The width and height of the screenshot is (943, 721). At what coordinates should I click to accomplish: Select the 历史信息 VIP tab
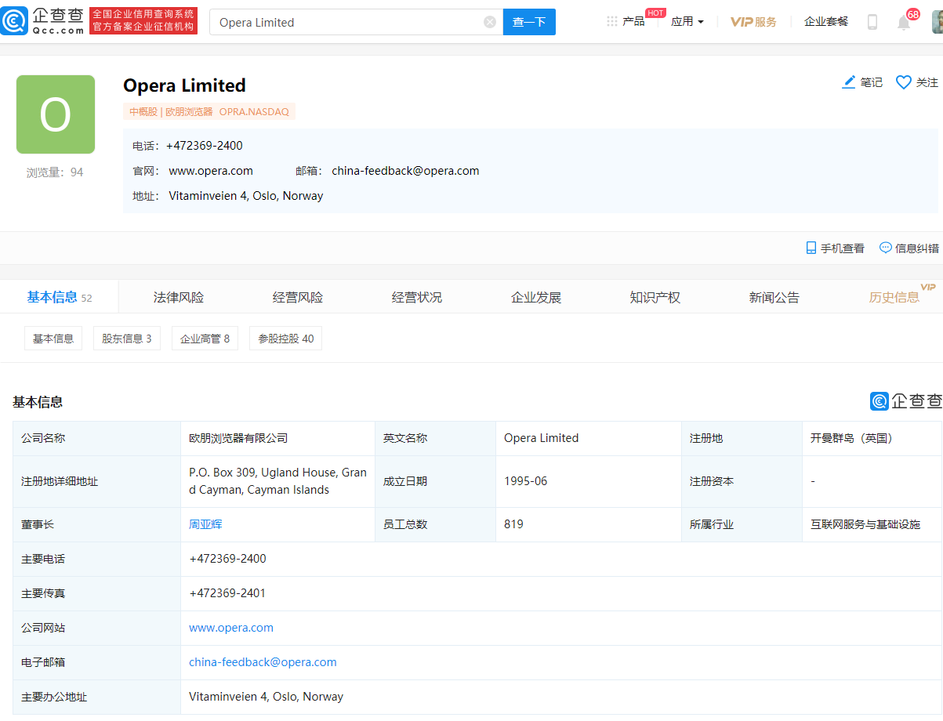pyautogui.click(x=894, y=297)
